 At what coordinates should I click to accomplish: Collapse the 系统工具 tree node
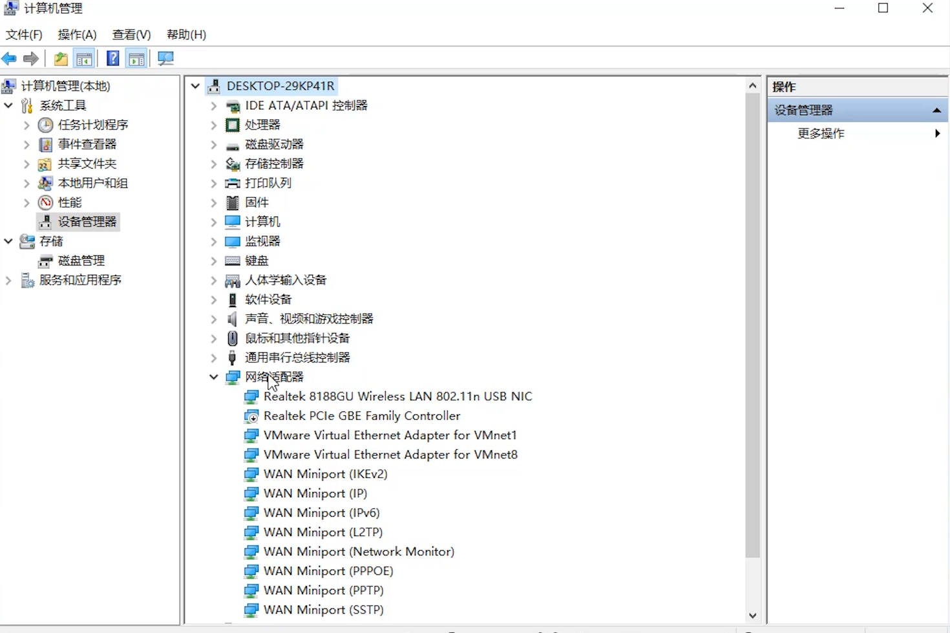click(8, 105)
